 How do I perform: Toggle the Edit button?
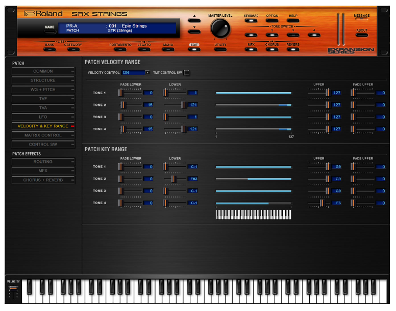point(194,49)
